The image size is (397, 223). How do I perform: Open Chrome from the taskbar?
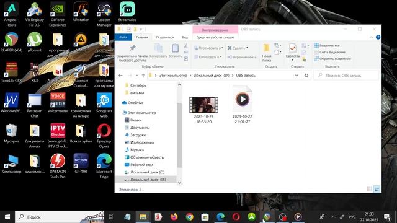189,217
